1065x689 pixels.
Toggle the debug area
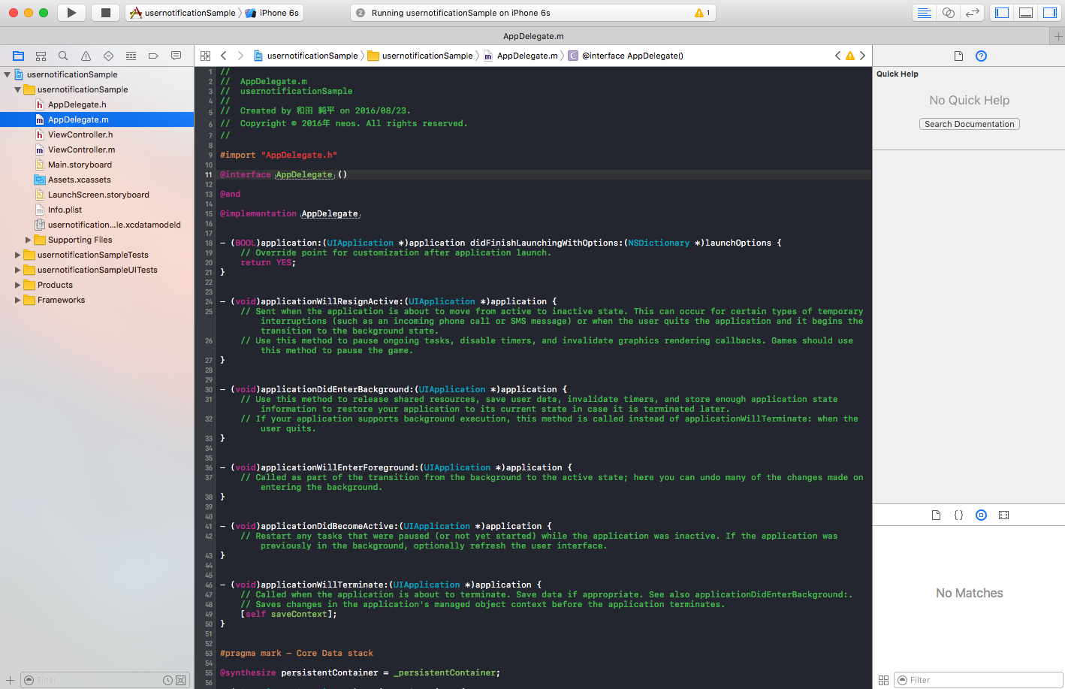(x=1026, y=13)
